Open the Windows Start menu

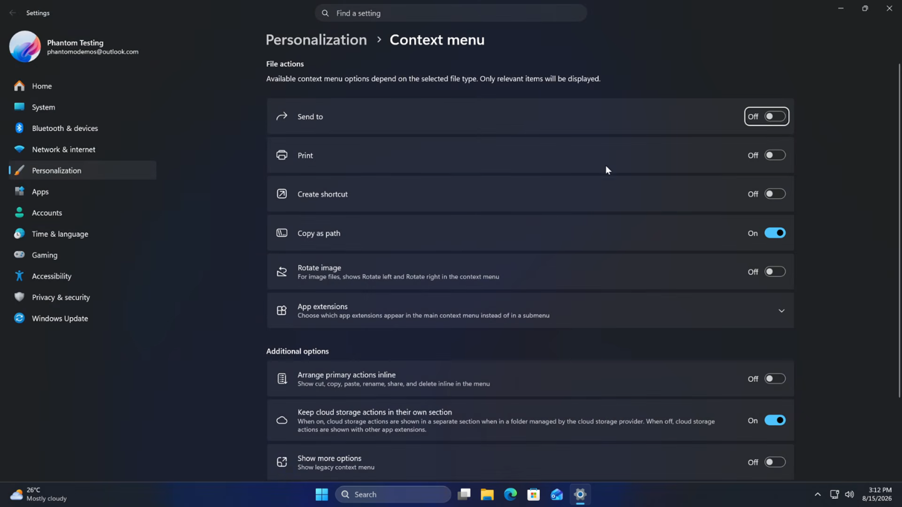coord(322,494)
